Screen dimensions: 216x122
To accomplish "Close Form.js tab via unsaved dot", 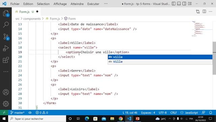I will 37,12.
